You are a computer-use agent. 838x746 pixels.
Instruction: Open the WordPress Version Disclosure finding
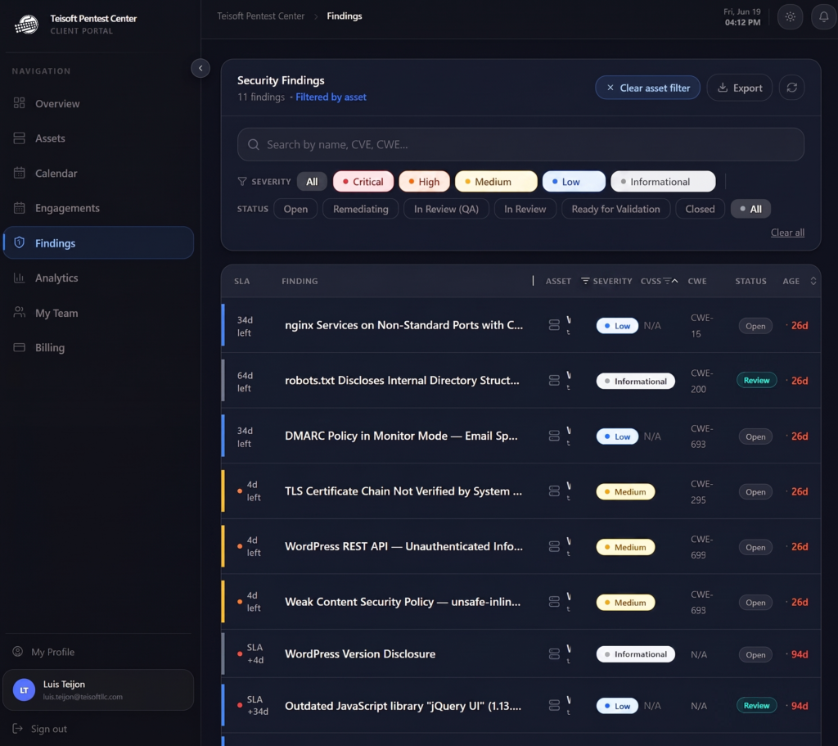pos(360,654)
